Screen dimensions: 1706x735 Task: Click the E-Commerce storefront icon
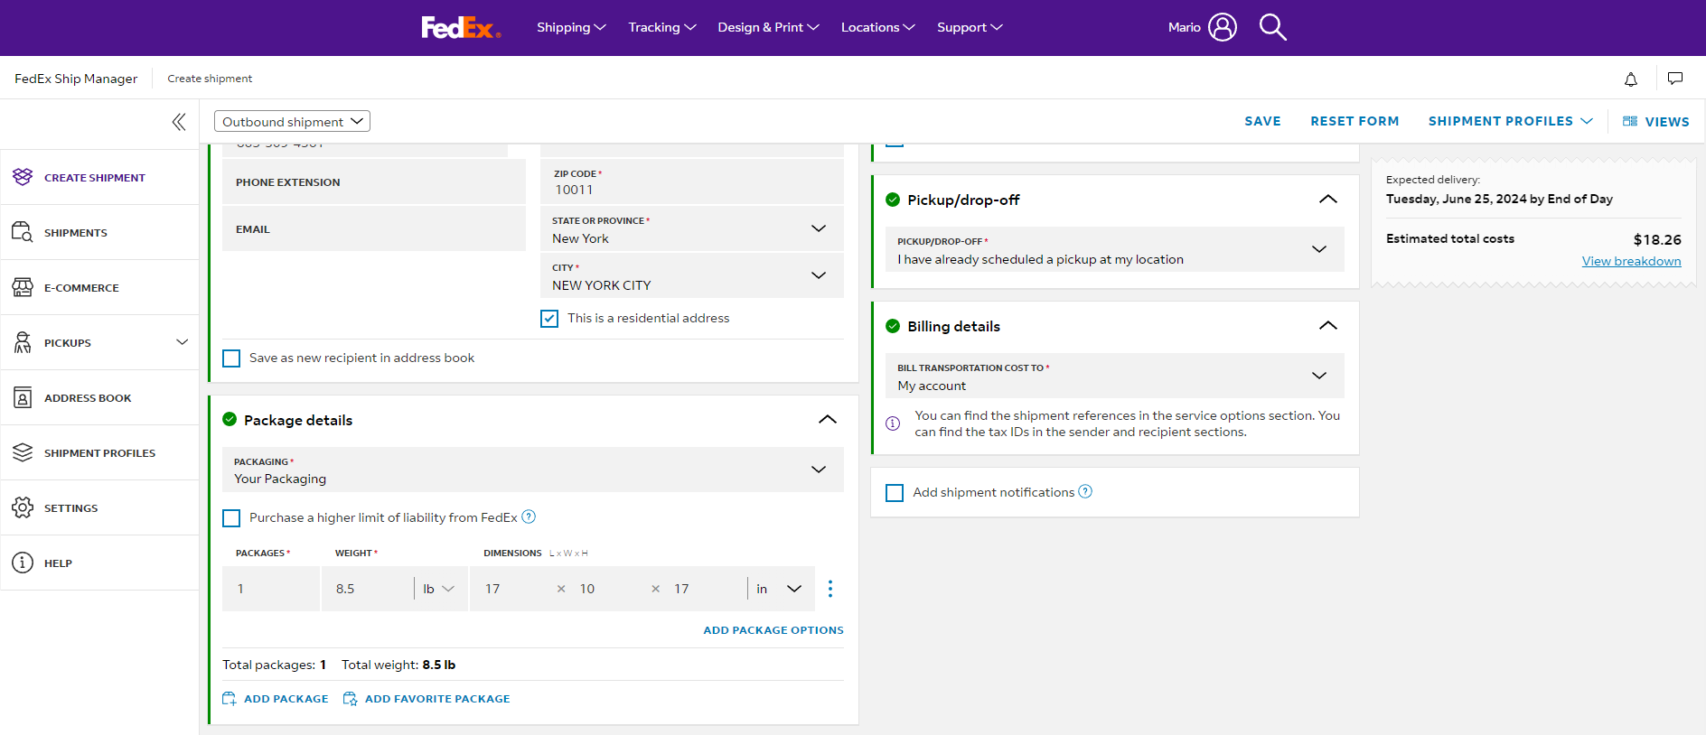[x=23, y=287]
